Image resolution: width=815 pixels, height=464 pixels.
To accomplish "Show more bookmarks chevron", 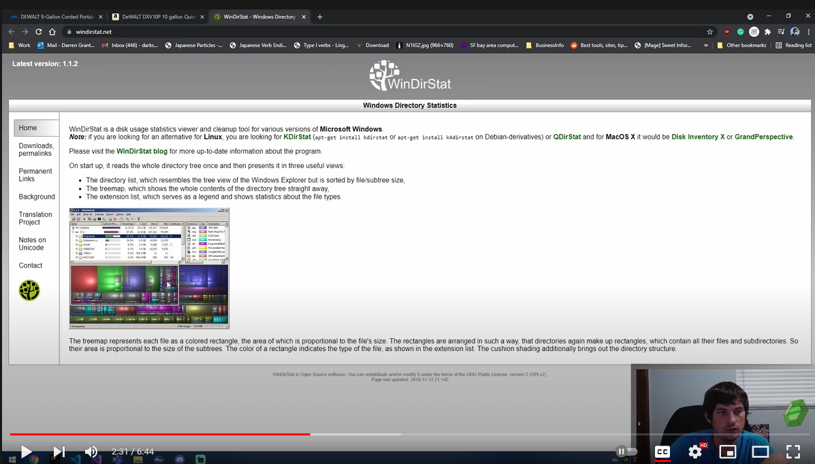I will pyautogui.click(x=706, y=45).
